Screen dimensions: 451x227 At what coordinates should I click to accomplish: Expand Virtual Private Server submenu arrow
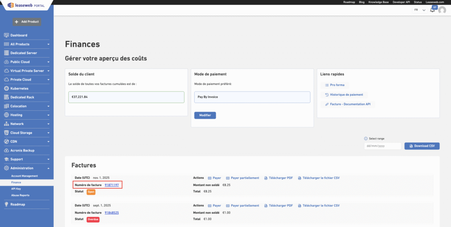click(48, 71)
